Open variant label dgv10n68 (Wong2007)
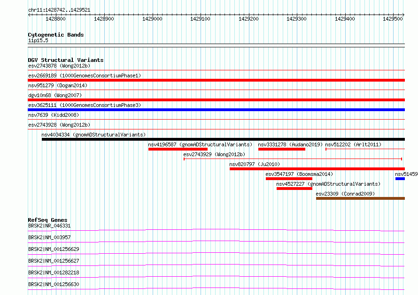418x295 pixels. [55, 95]
